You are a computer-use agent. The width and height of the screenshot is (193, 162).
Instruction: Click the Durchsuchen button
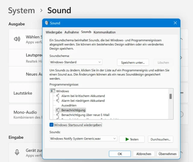[161, 139]
